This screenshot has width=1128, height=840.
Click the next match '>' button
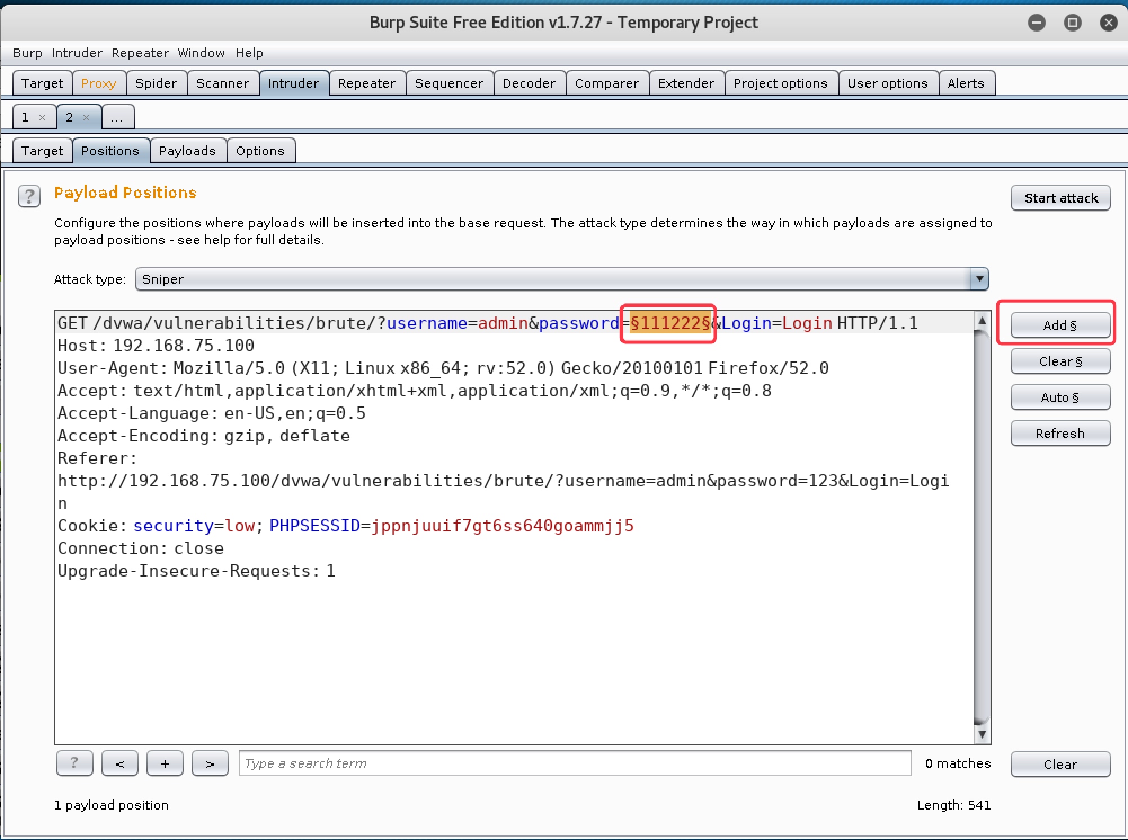[210, 763]
